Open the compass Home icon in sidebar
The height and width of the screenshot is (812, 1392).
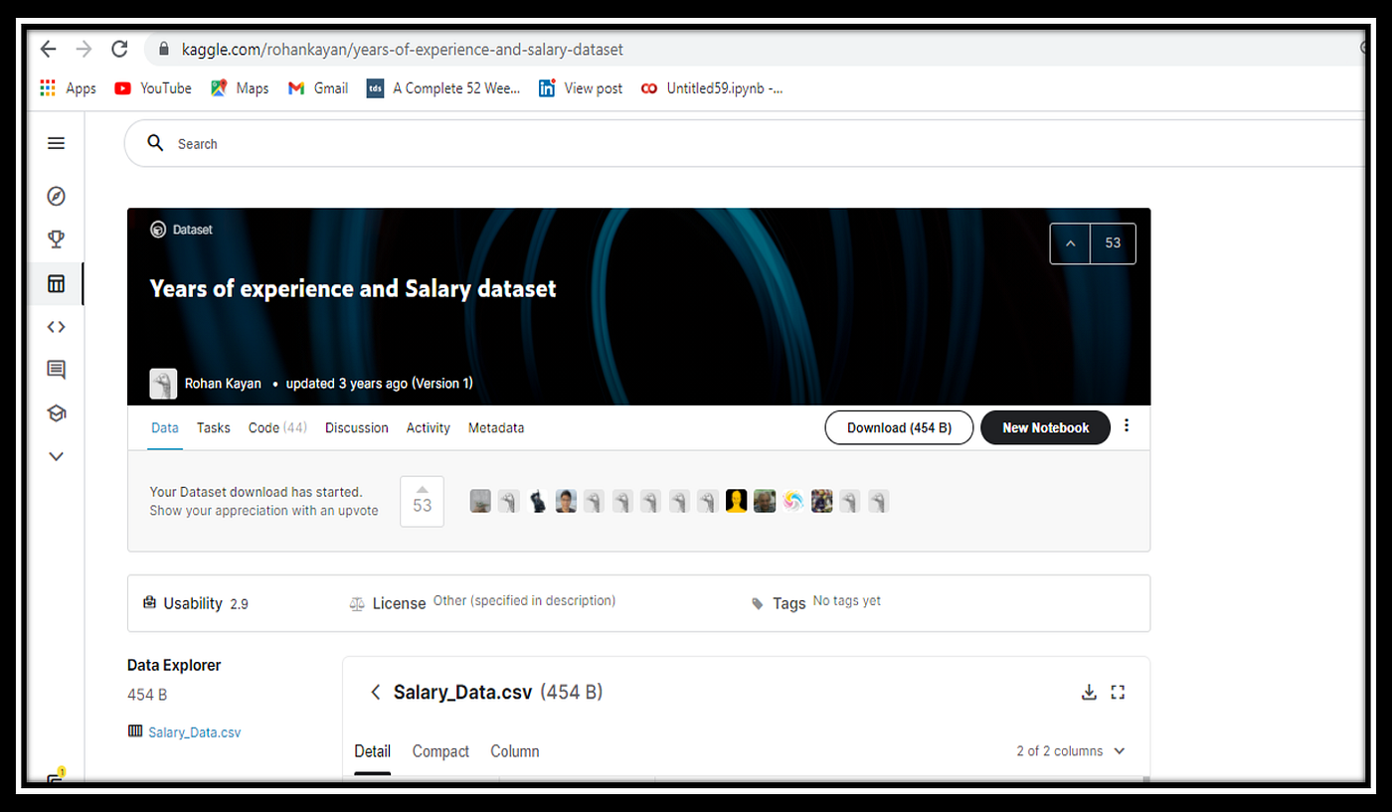(57, 196)
